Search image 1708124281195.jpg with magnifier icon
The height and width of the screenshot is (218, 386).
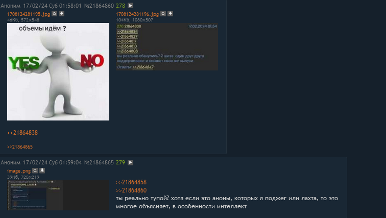click(x=55, y=14)
